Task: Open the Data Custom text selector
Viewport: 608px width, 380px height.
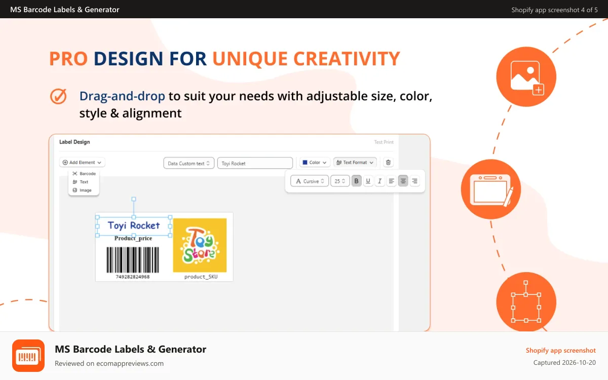Action: 189,163
